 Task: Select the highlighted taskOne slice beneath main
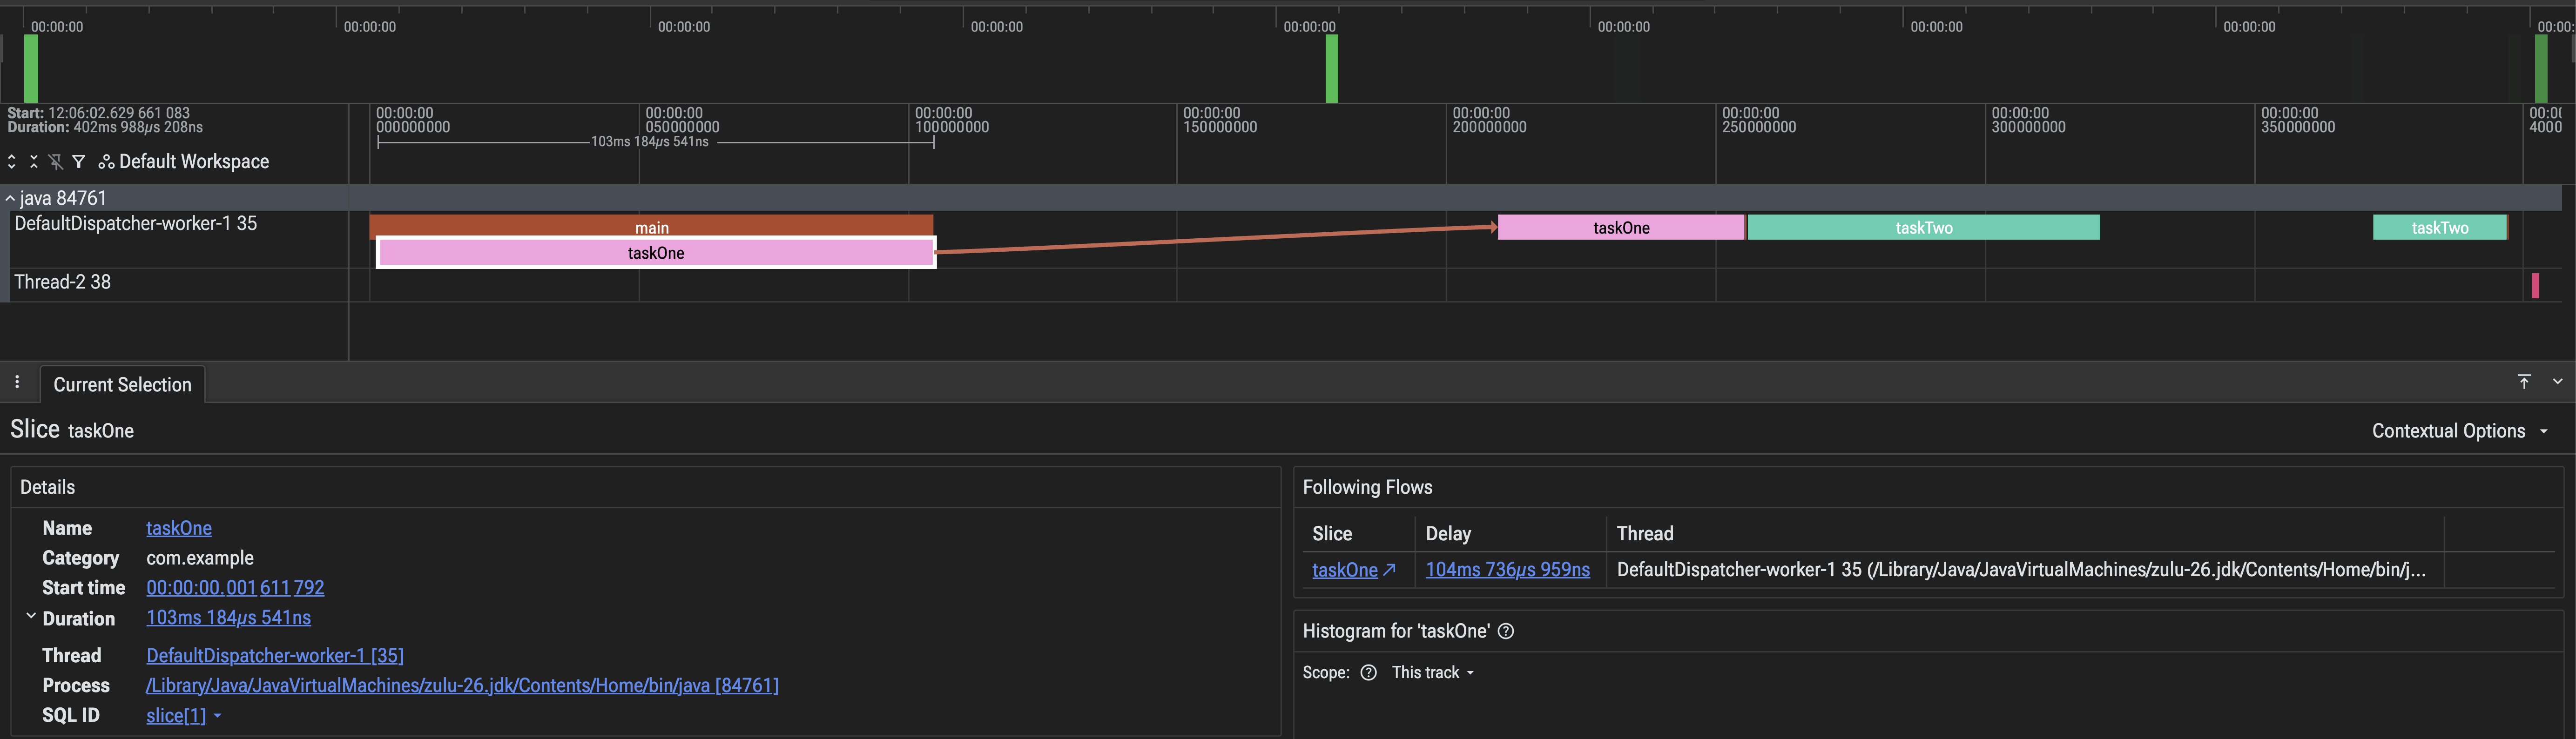[x=656, y=253]
